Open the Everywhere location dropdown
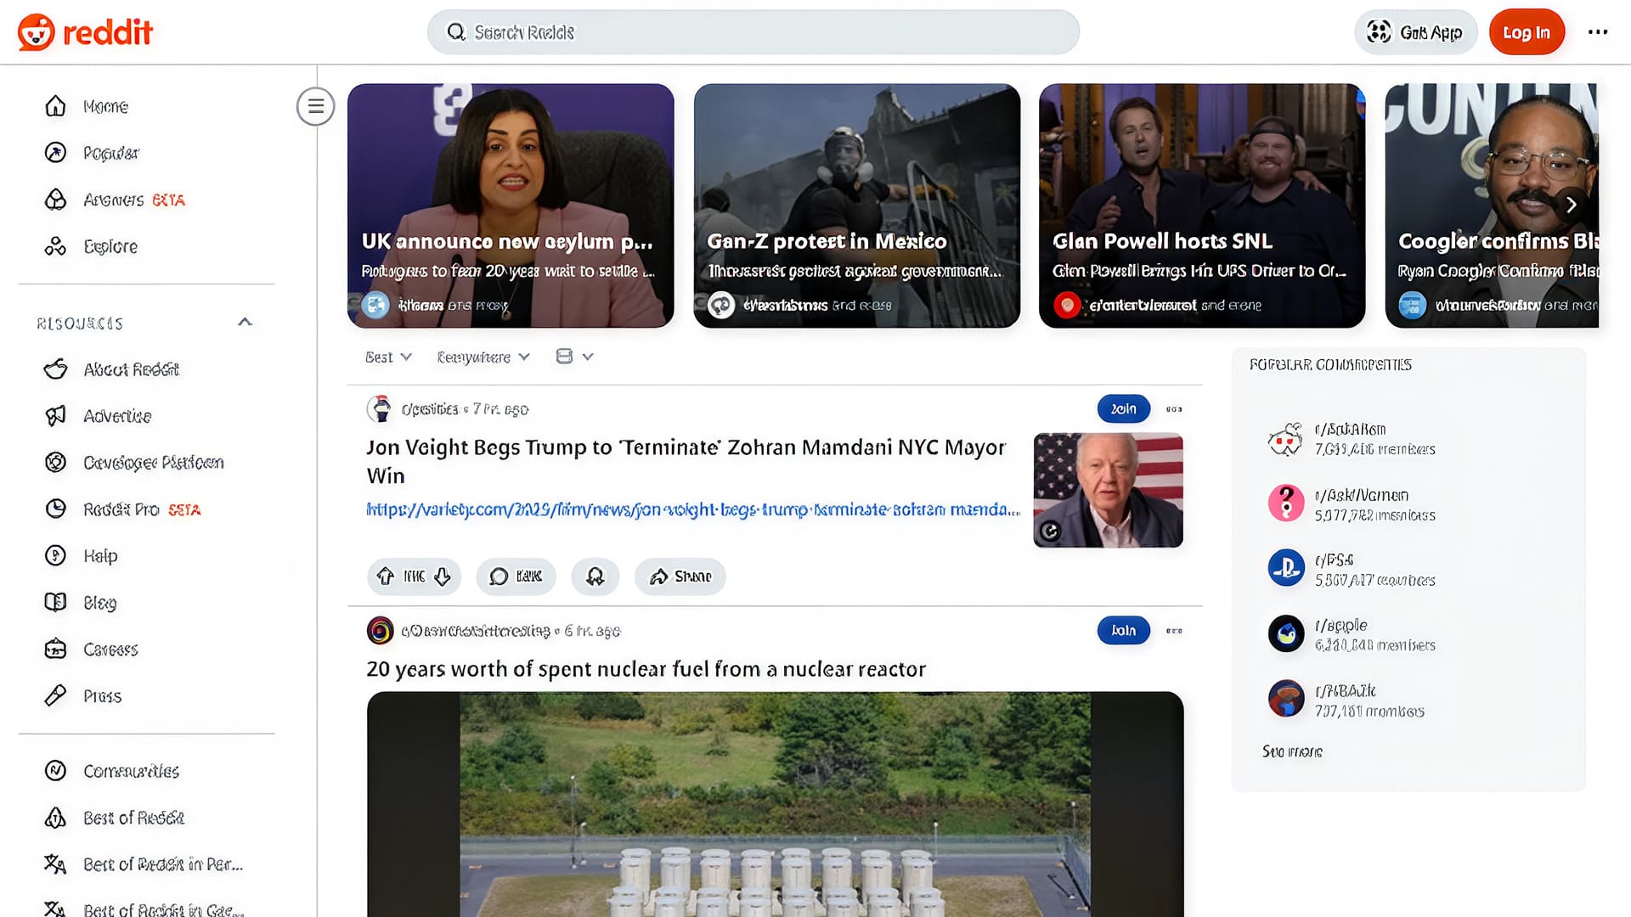The image size is (1631, 917). [x=483, y=357]
